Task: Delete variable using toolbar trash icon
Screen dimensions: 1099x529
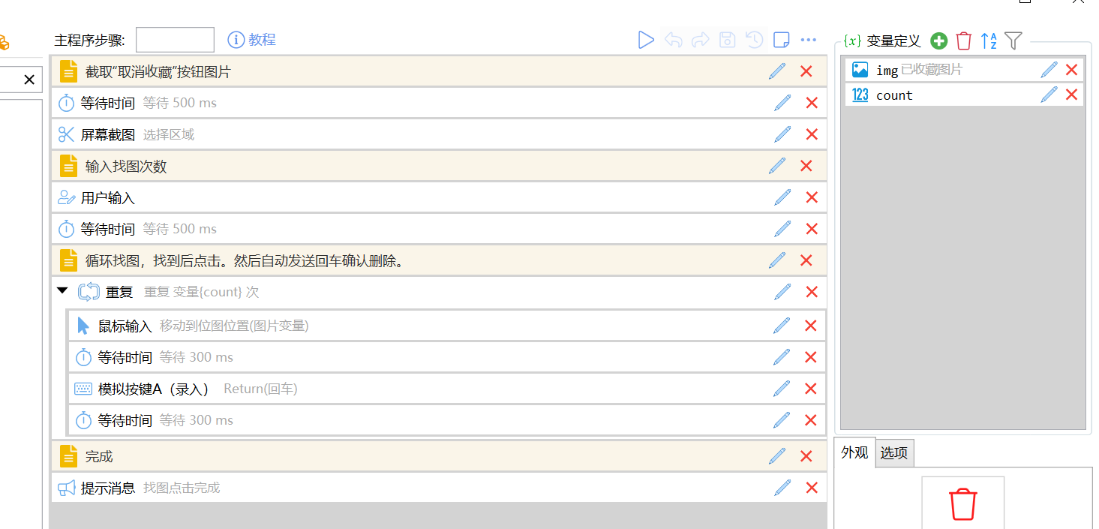Action: tap(964, 41)
